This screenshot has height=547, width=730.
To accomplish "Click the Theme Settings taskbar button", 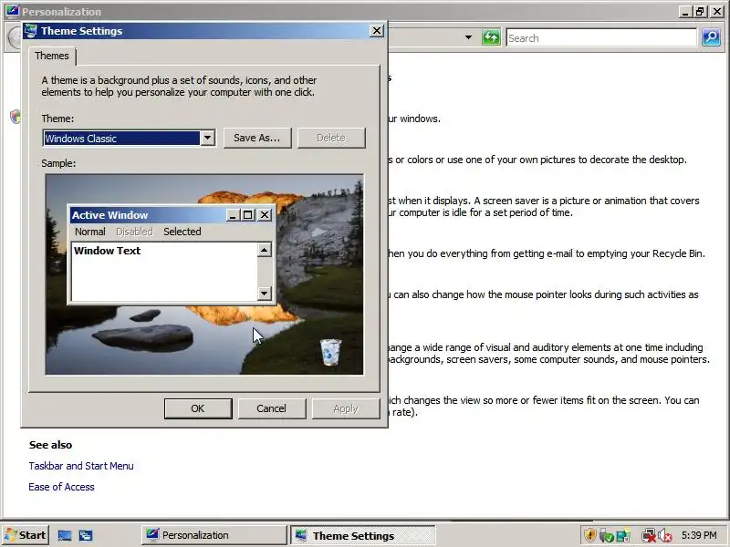I will pyautogui.click(x=362, y=535).
